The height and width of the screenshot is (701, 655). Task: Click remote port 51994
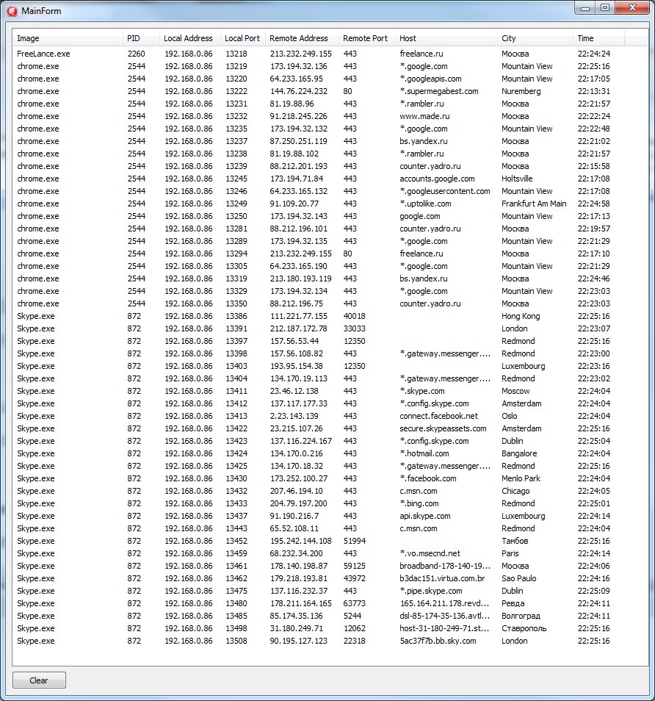pos(355,542)
